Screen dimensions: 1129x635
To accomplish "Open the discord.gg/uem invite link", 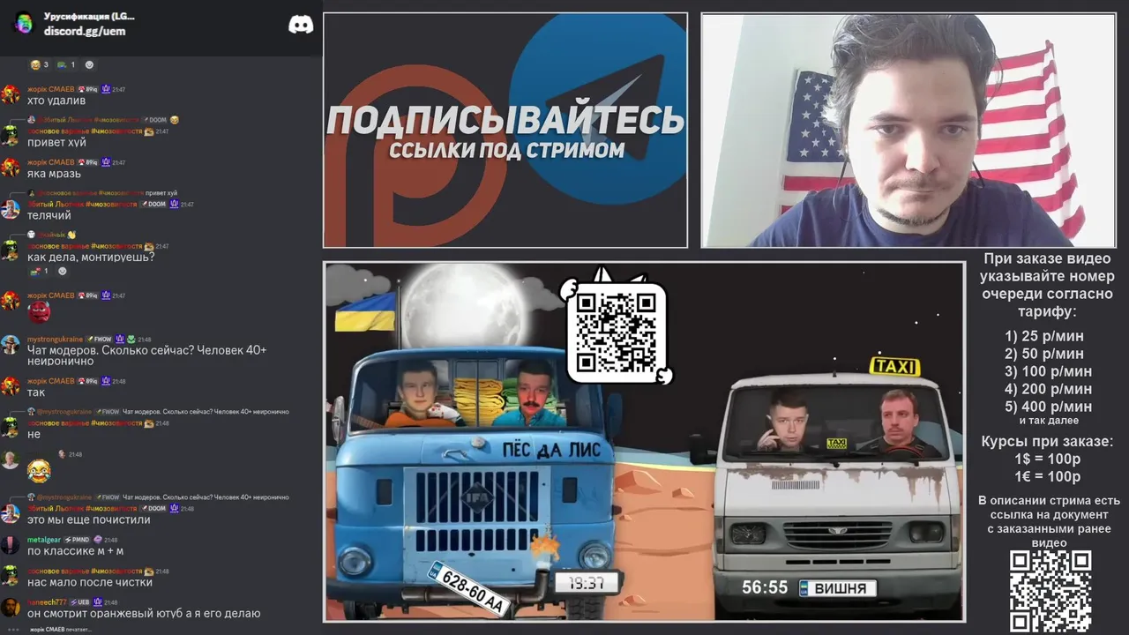I will (85, 31).
